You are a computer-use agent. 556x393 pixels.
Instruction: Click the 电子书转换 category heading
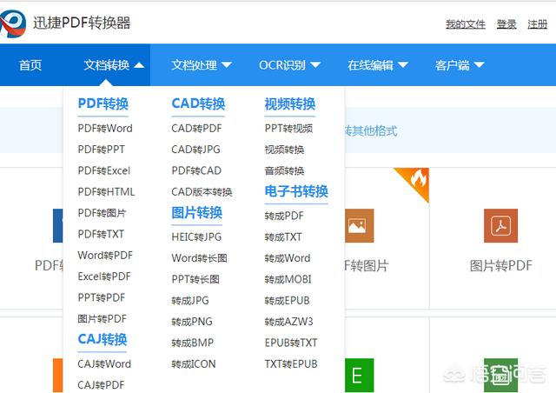296,191
